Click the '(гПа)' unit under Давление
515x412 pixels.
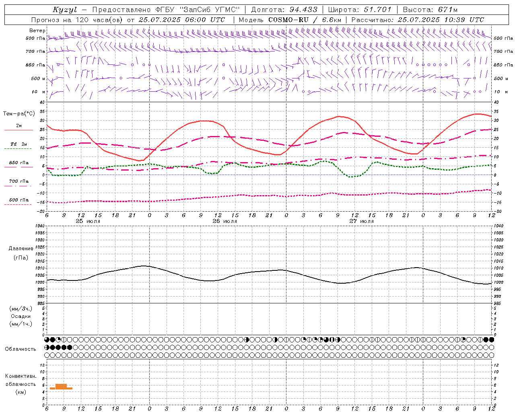pyautogui.click(x=21, y=258)
